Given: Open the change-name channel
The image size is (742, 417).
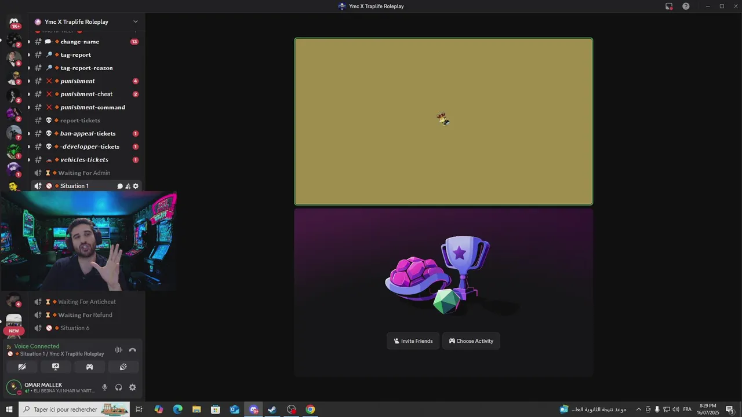Looking at the screenshot, I should click(86, 42).
